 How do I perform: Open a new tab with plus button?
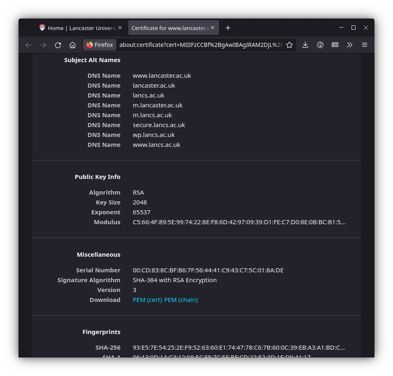click(228, 28)
